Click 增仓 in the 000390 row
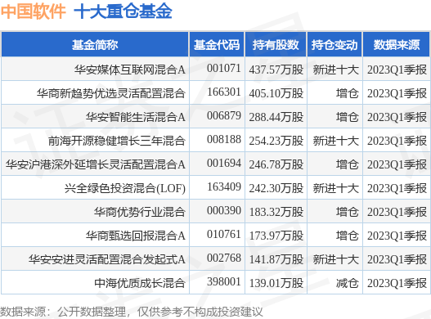Viewport: 431px width, 319px height. (347, 212)
